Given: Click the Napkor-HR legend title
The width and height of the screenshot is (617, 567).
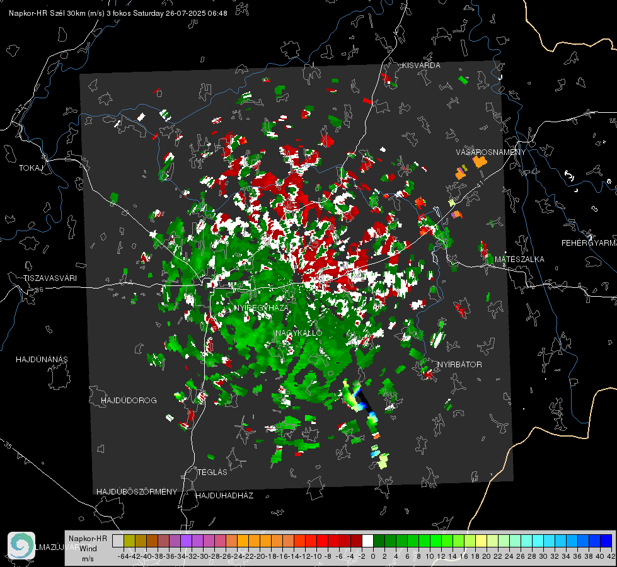Looking at the screenshot, I should (88, 539).
